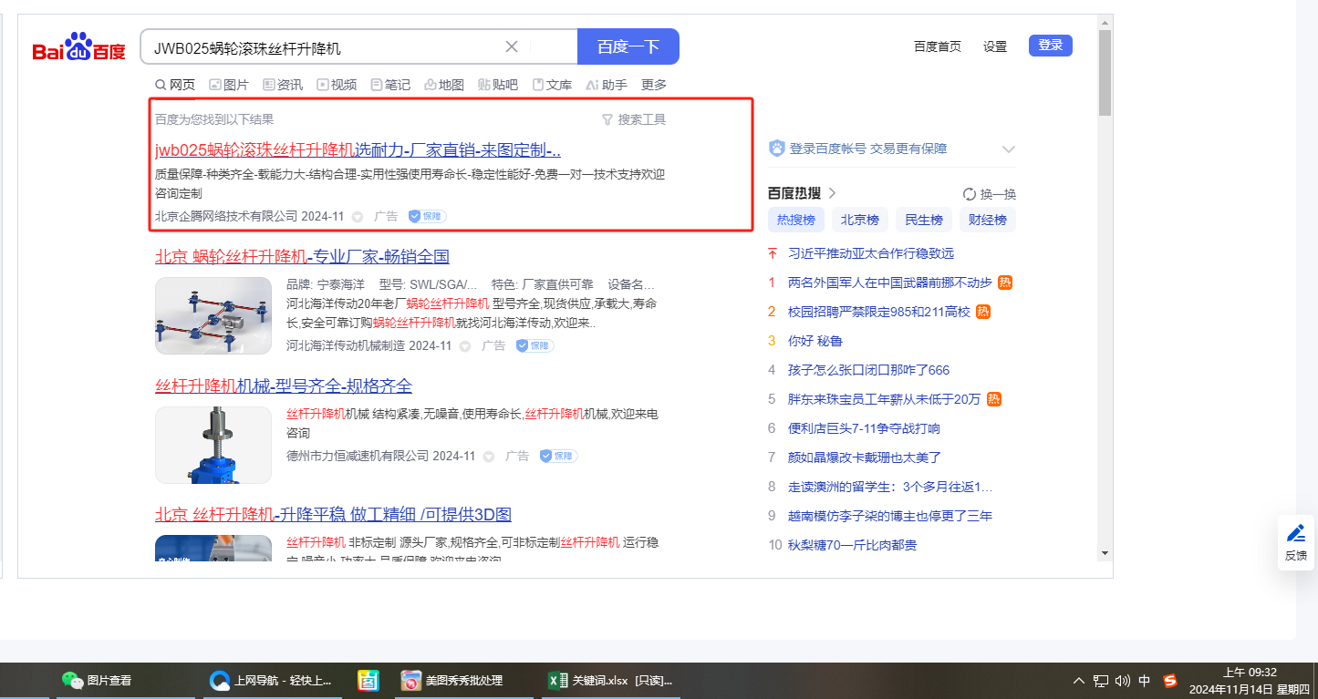Click the 搜索工具 filter icon
The width and height of the screenshot is (1318, 699).
[607, 119]
